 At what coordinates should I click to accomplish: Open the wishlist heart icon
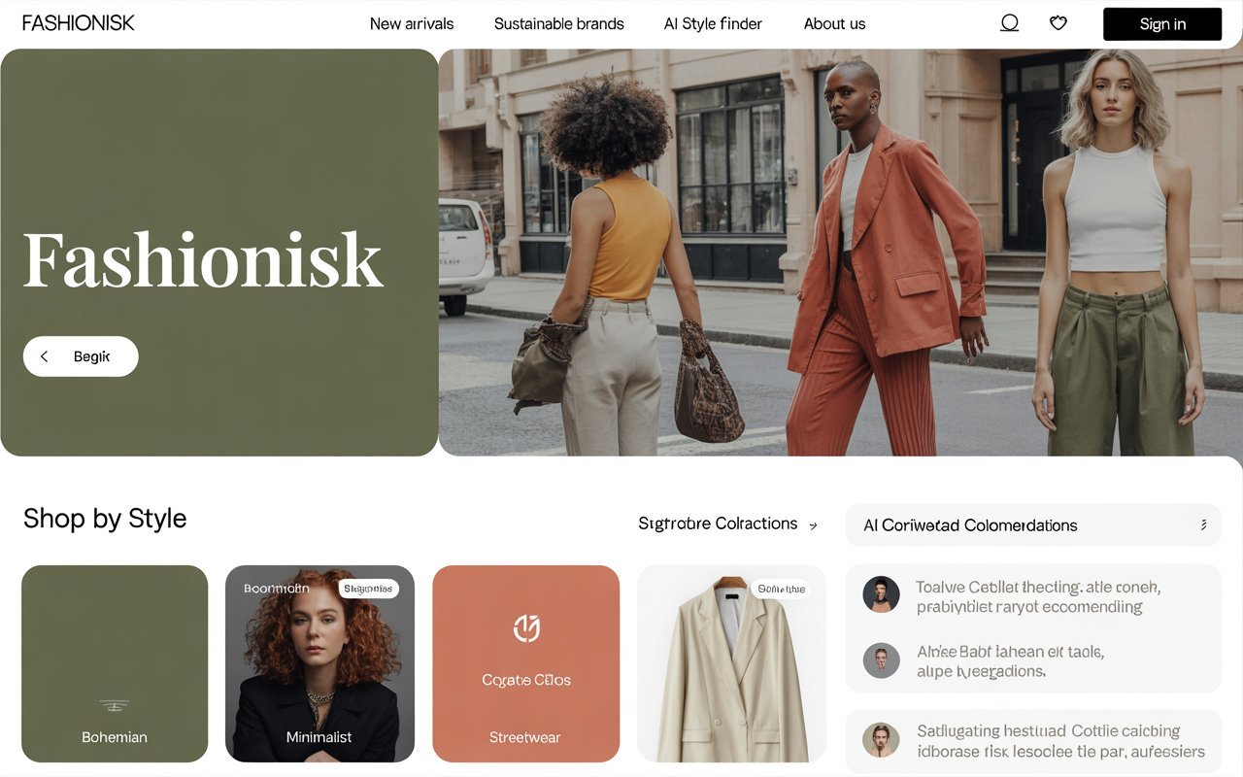tap(1058, 23)
